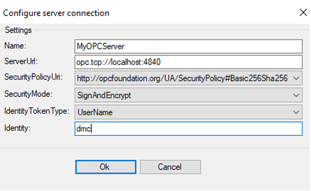This screenshot has width=311, height=191.
Task: Close the Configure server connection dialog
Action: tap(303, 13)
